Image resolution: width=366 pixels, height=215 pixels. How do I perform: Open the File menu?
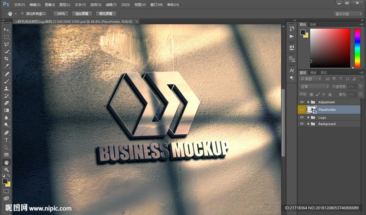click(20, 5)
